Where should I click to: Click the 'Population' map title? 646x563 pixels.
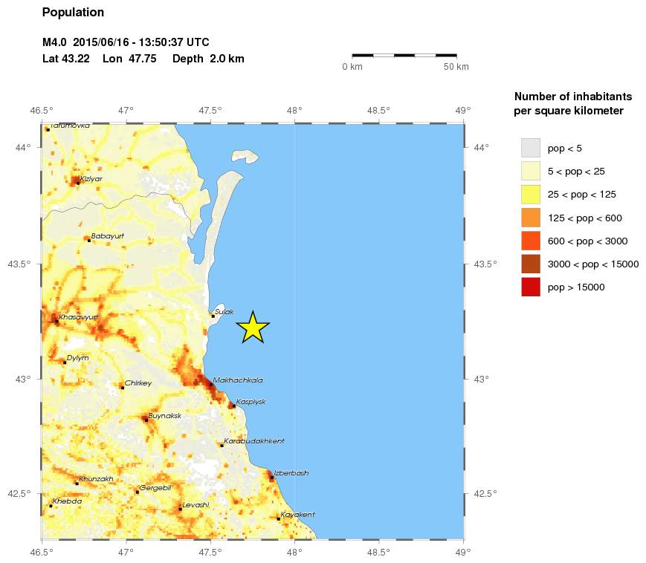point(73,13)
